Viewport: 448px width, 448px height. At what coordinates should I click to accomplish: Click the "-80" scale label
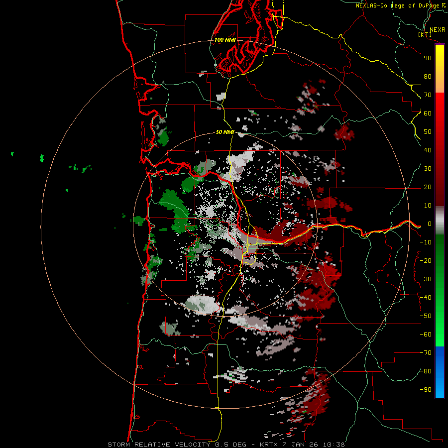click(426, 371)
